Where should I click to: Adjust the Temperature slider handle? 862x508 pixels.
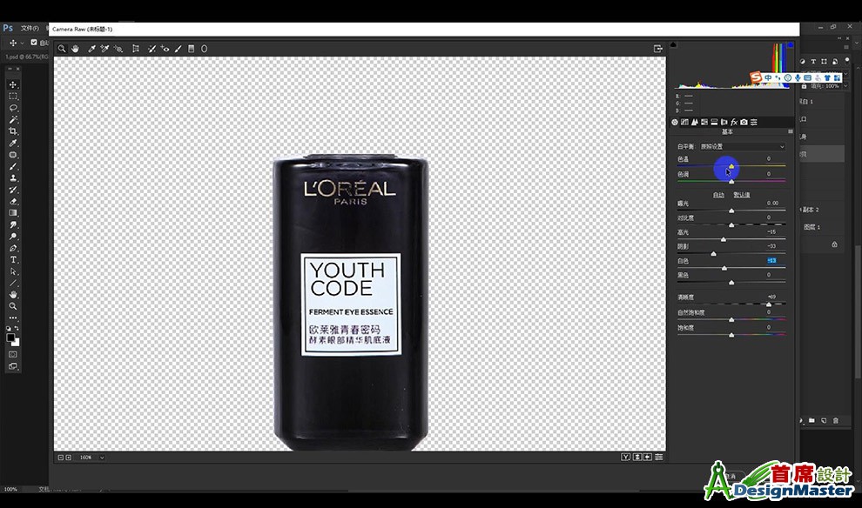click(x=731, y=166)
